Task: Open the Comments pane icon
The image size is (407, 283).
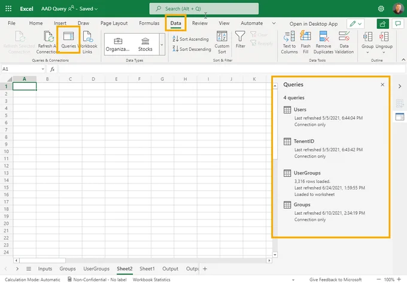Action: tap(398, 23)
